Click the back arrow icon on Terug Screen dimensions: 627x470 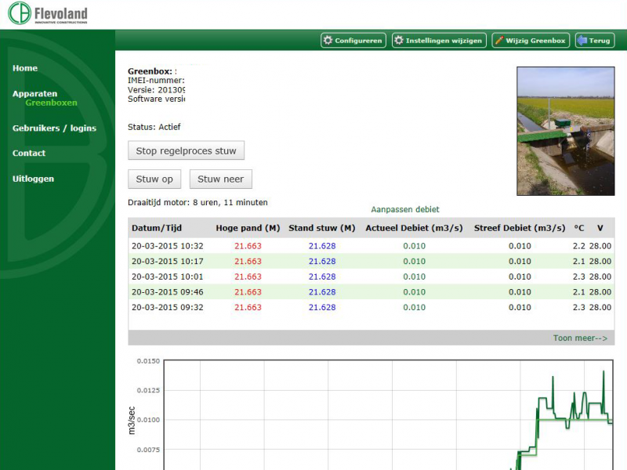(x=582, y=41)
